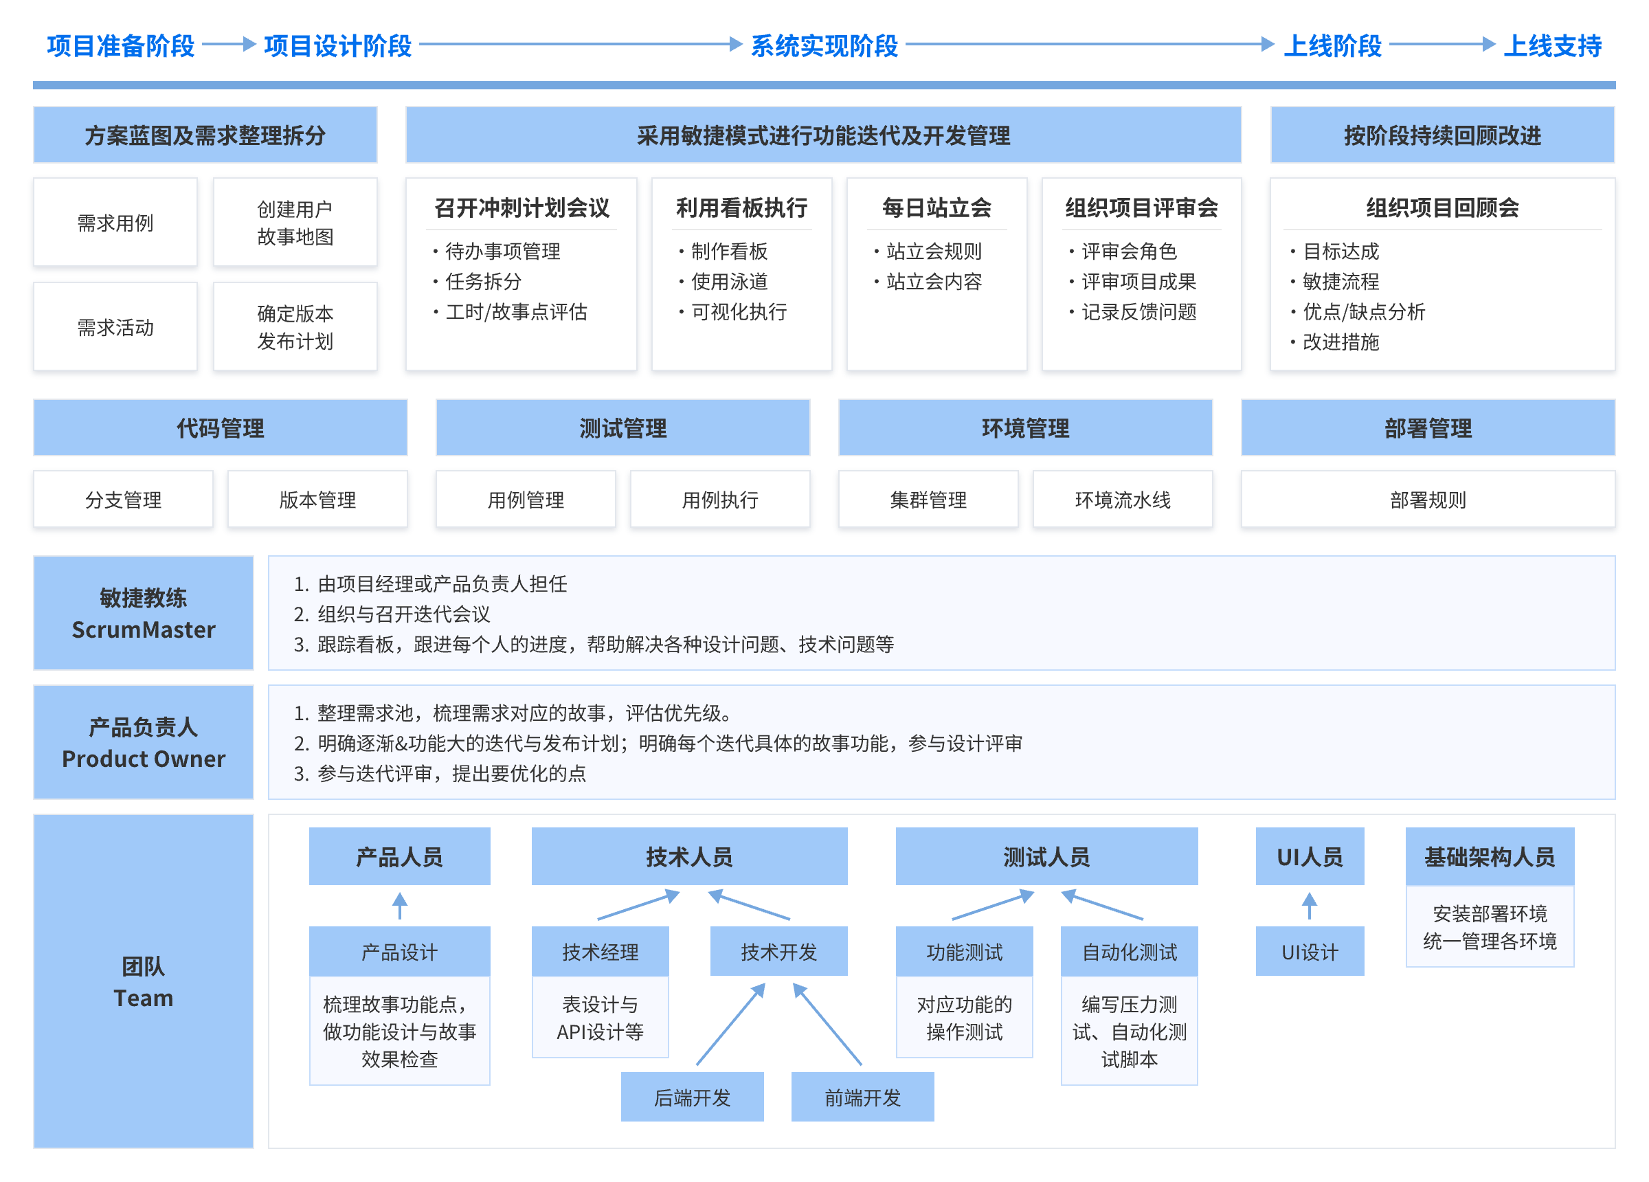The width and height of the screenshot is (1649, 1182).
Task: Open the 需求用例 card
Action: pyautogui.click(x=115, y=223)
